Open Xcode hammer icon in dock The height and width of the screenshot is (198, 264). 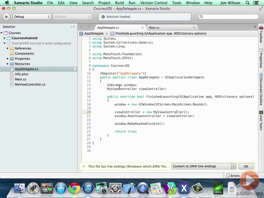(129, 188)
